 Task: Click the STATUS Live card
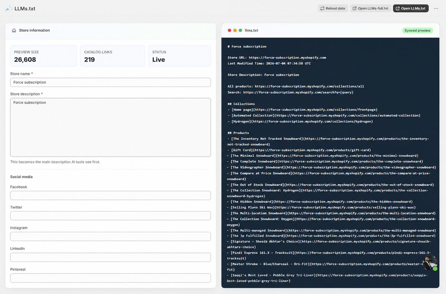(180, 56)
